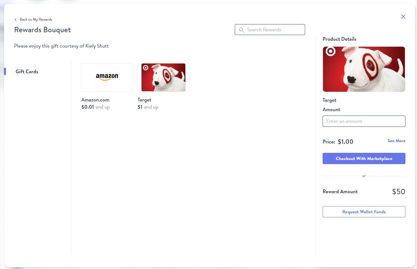Close the rewards dialog with the X icon
417x269 pixels.
[x=403, y=17]
